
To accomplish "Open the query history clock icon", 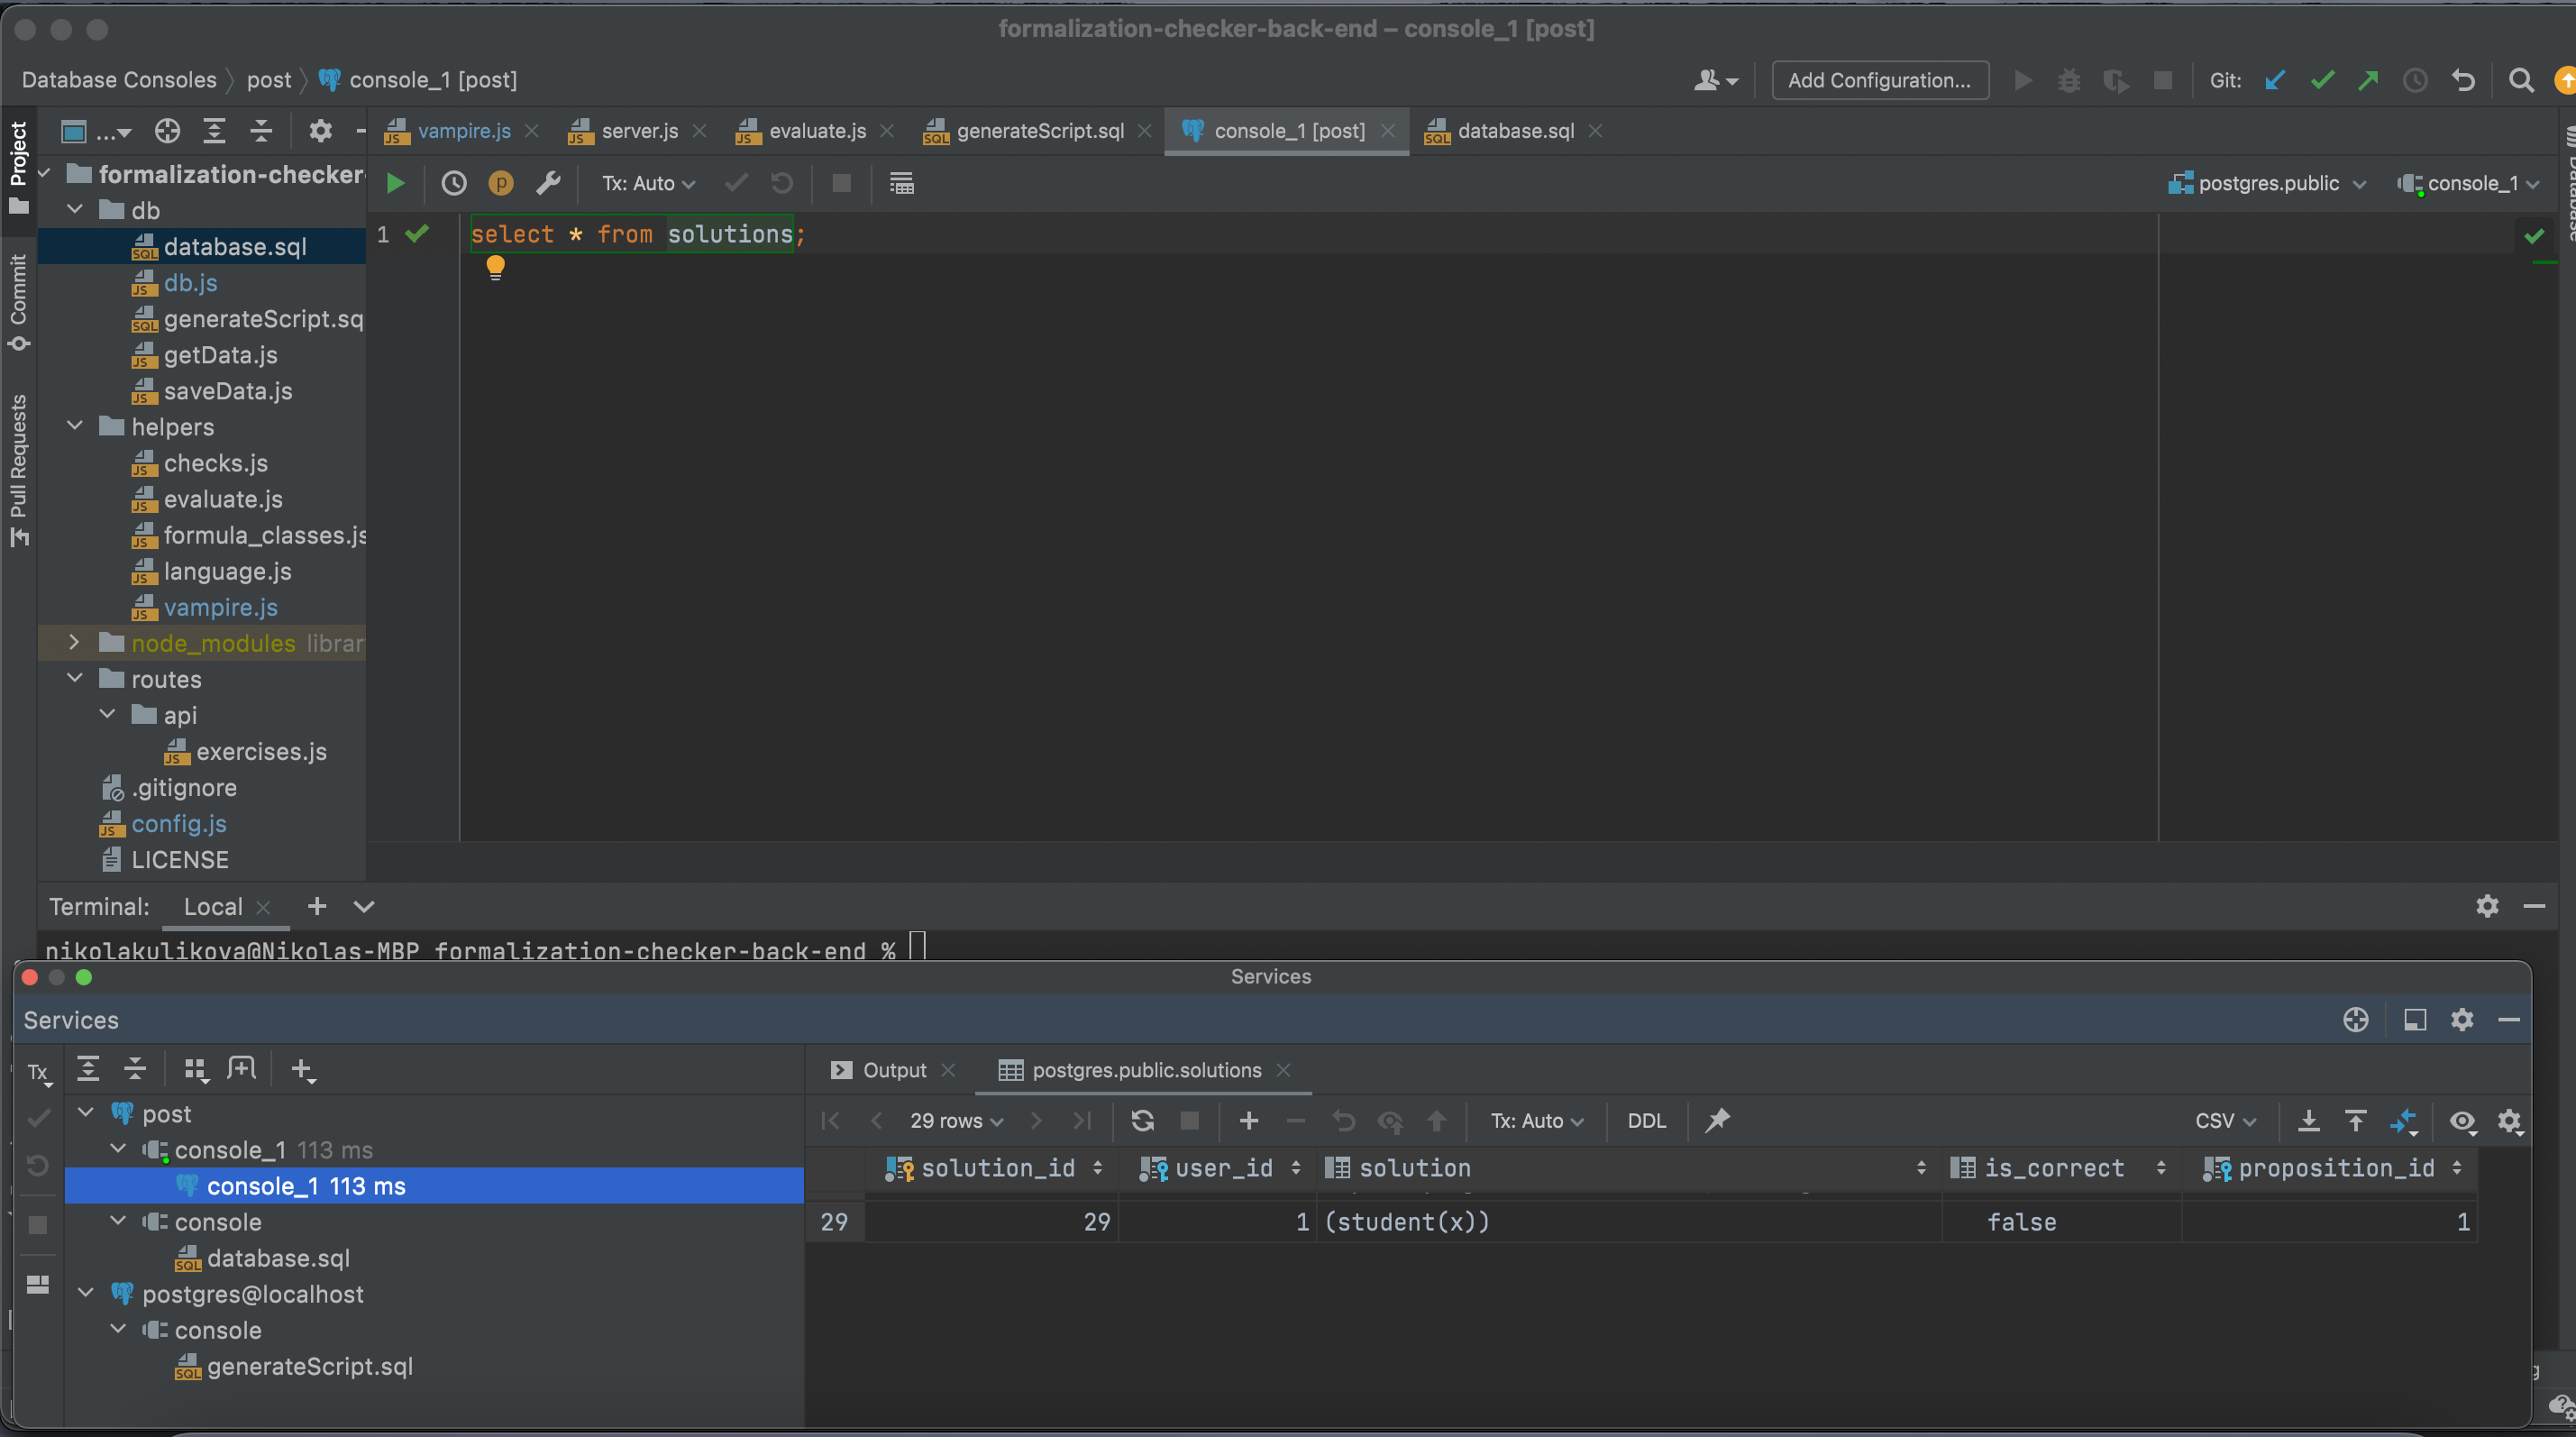I will pyautogui.click(x=453, y=183).
